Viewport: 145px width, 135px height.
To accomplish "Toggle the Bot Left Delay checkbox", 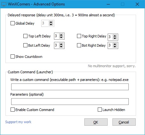I will (25, 45).
